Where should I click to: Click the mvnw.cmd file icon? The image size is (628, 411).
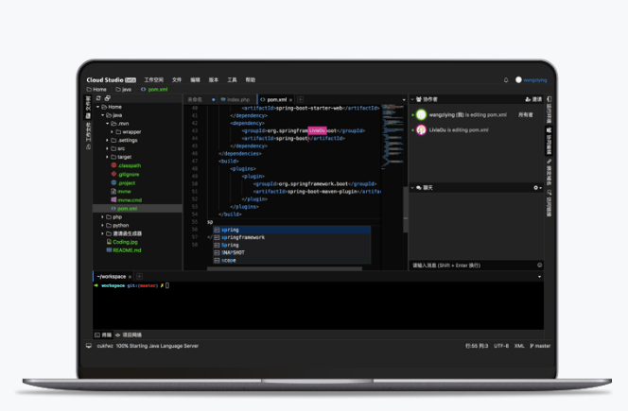[113, 199]
